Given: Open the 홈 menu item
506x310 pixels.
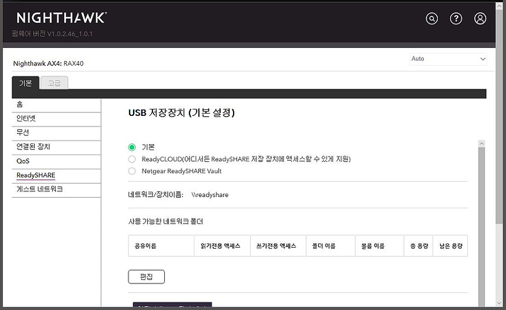Looking at the screenshot, I should click(56, 105).
